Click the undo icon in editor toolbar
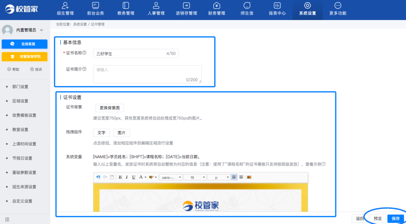The height and width of the screenshot is (224, 406). coord(98,177)
